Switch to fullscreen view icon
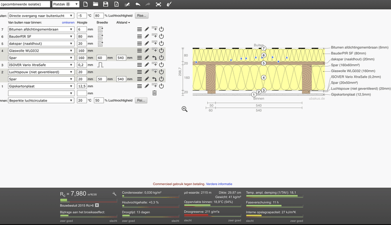The image size is (391, 225). [x=158, y=4]
